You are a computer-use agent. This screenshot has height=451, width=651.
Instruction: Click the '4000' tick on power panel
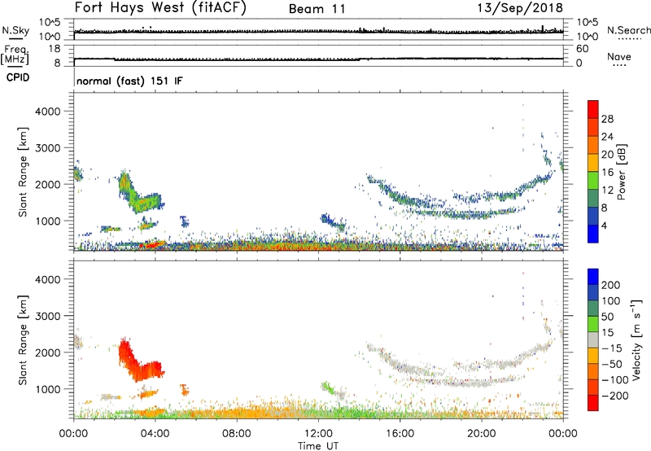(48, 112)
